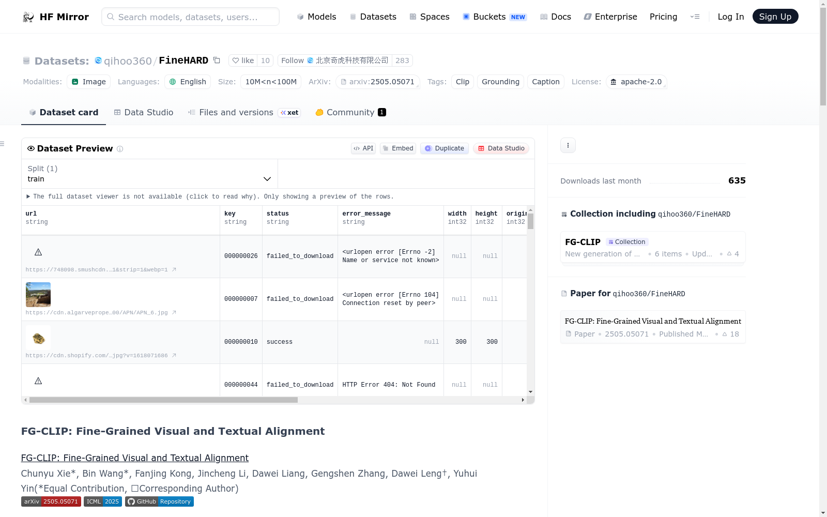Open the sidebar three-dot options menu

point(568,145)
